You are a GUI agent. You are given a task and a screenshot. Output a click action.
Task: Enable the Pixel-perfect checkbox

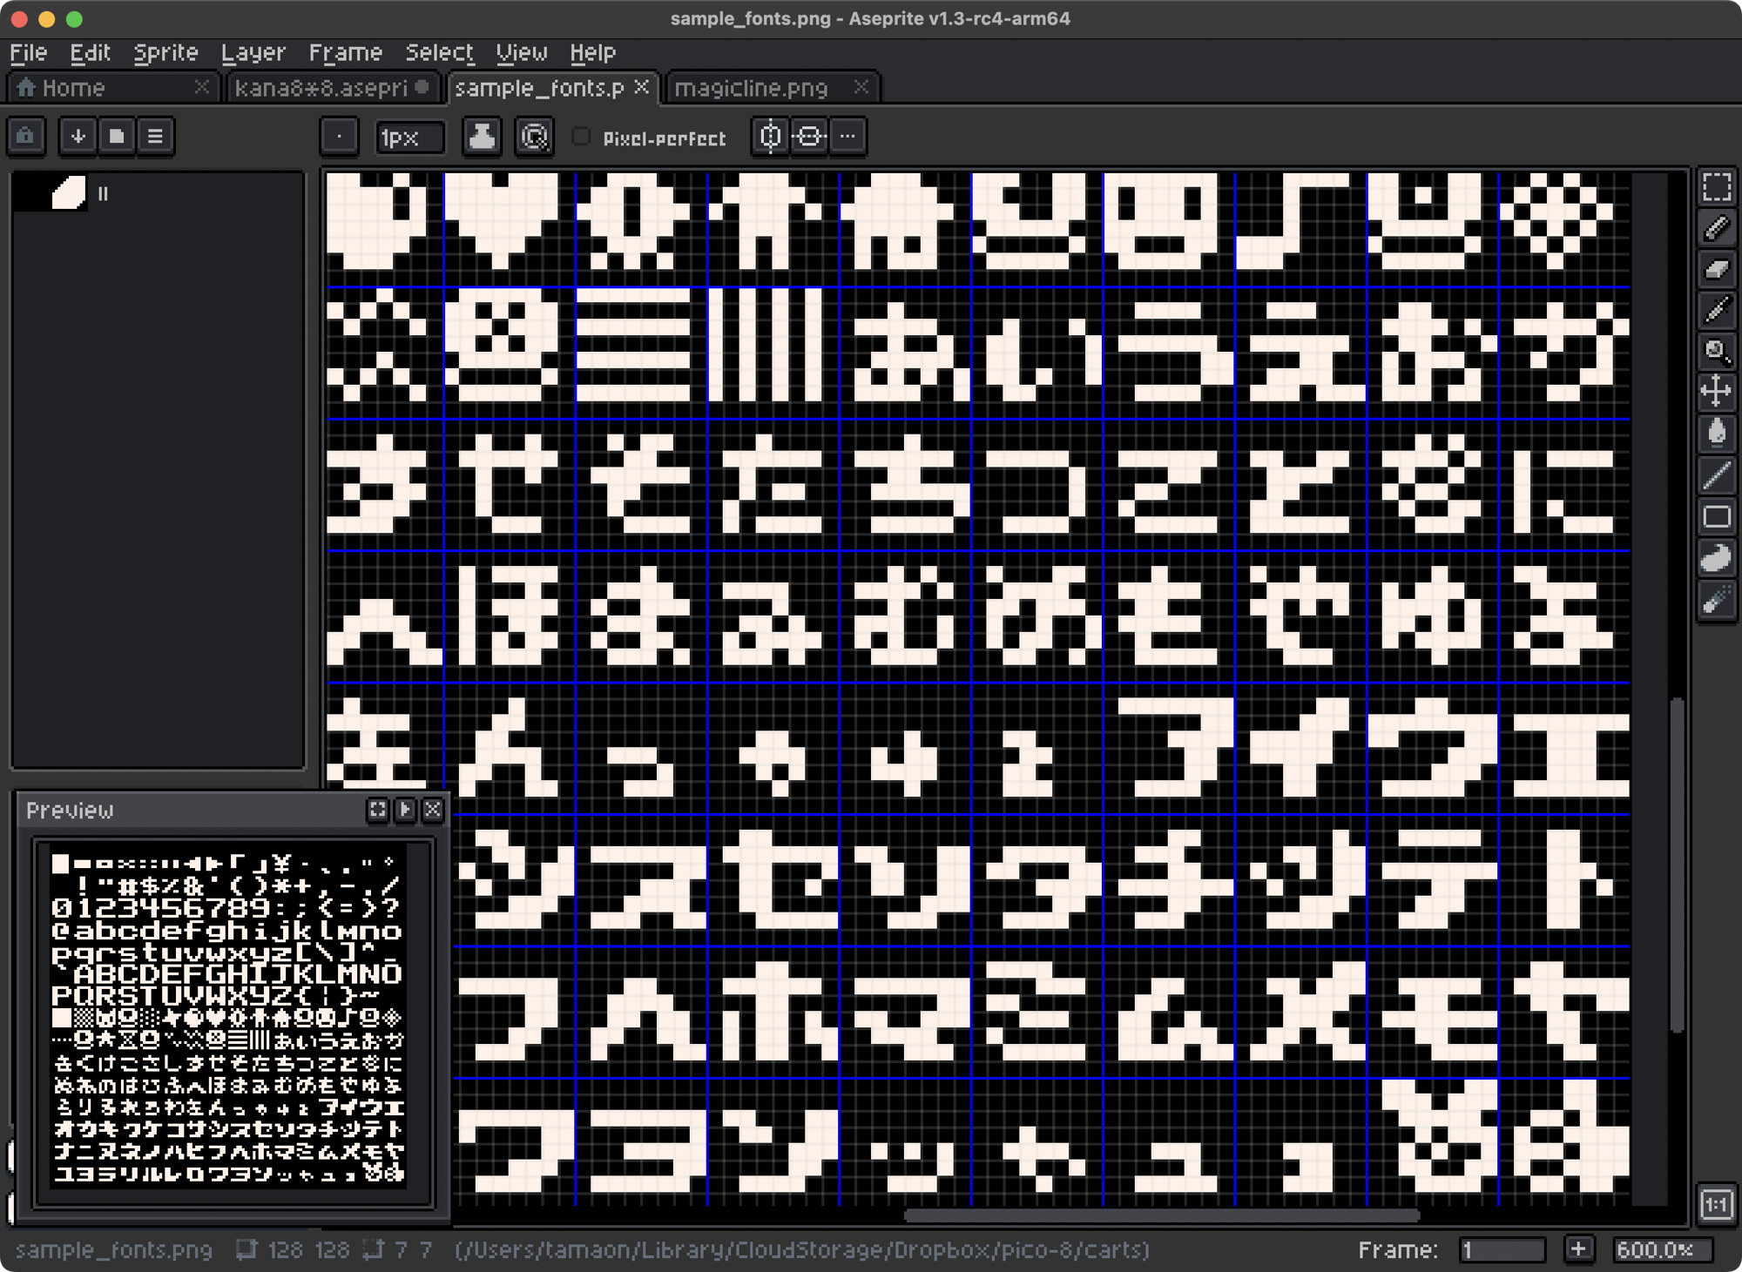(581, 137)
